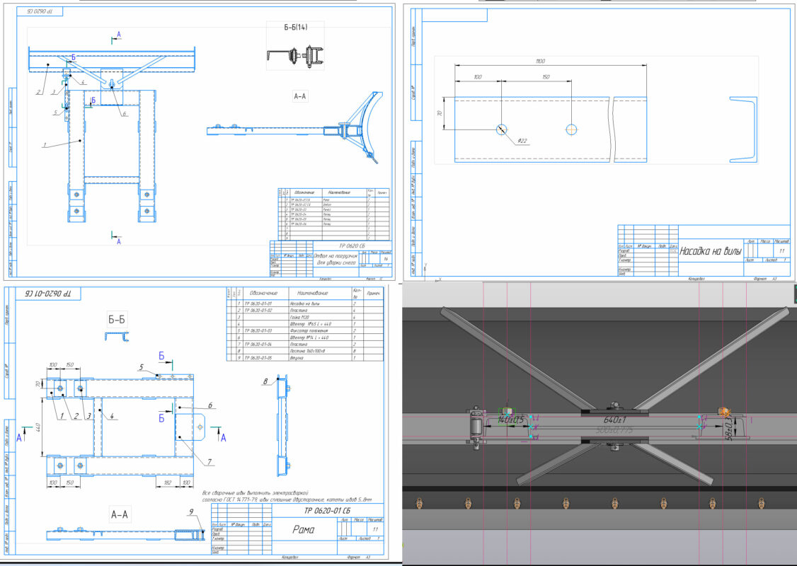Click the 'Рама' title in the title block
Image resolution: width=797 pixels, height=566 pixels.
click(x=305, y=528)
